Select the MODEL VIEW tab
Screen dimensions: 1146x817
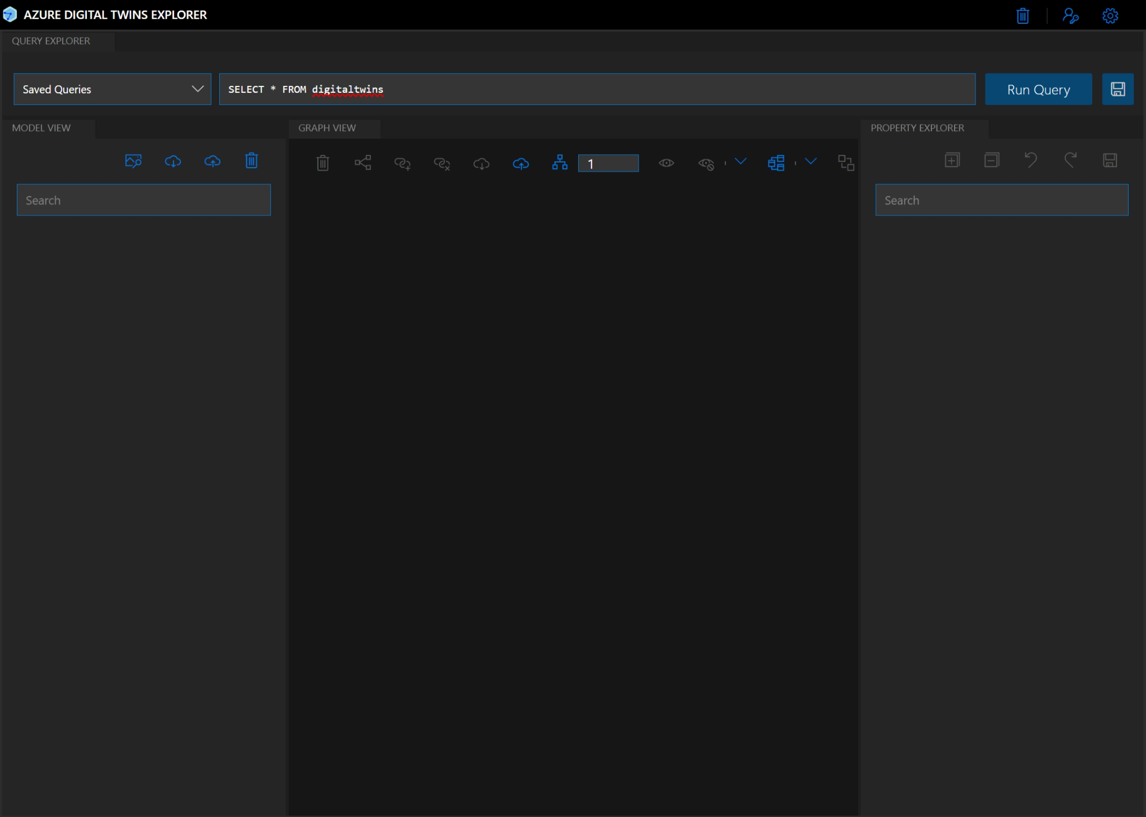[41, 128]
